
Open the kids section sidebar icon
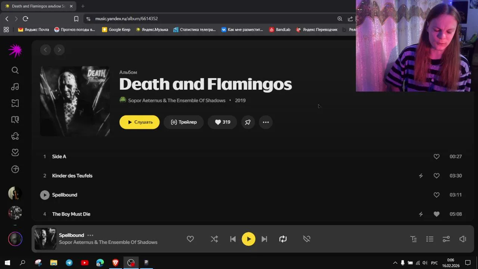coord(15,136)
